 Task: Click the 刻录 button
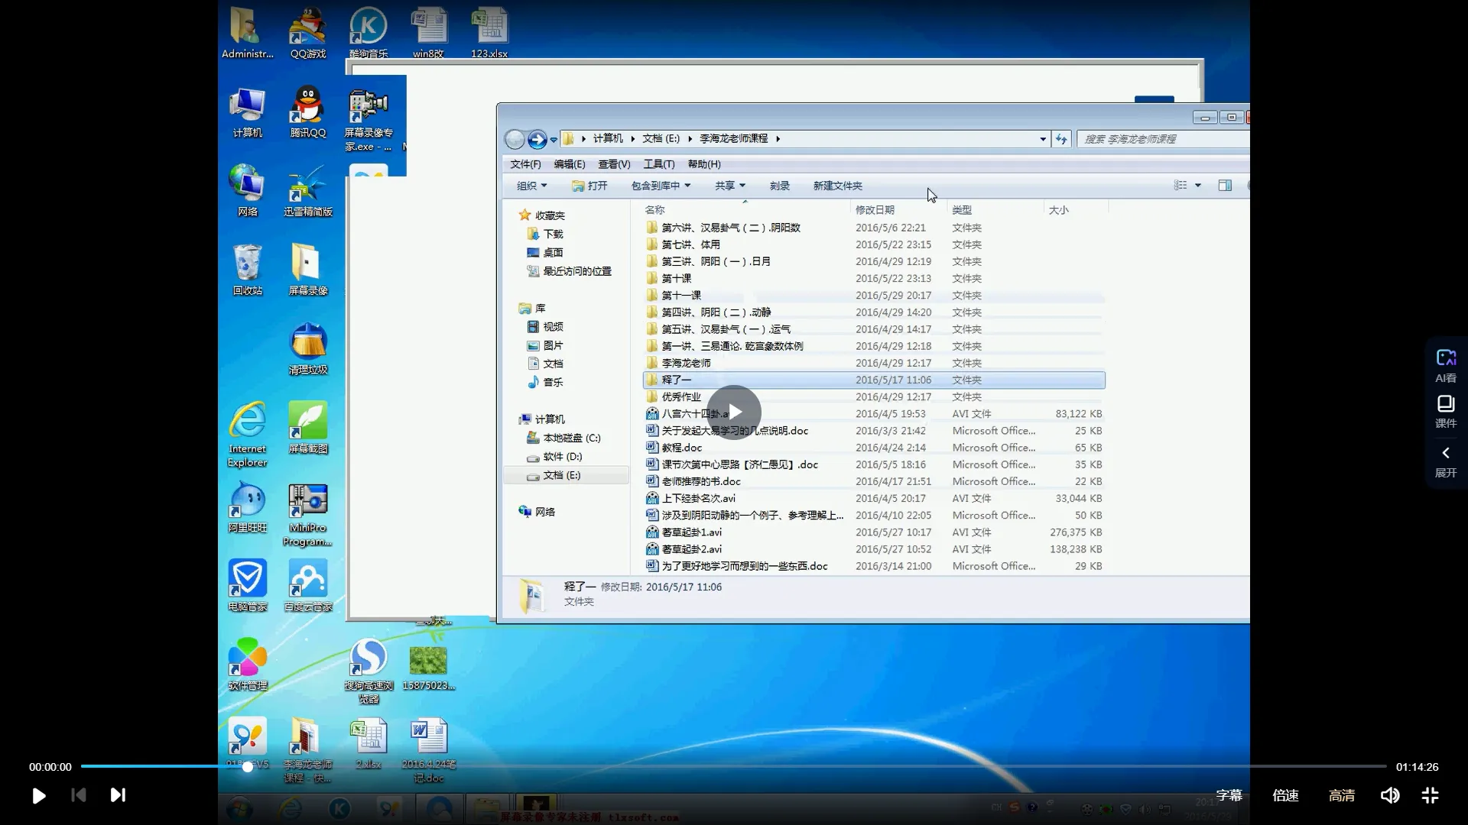tap(779, 186)
